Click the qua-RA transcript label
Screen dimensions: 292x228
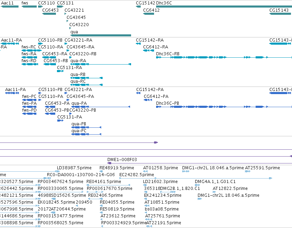coord(78,61)
